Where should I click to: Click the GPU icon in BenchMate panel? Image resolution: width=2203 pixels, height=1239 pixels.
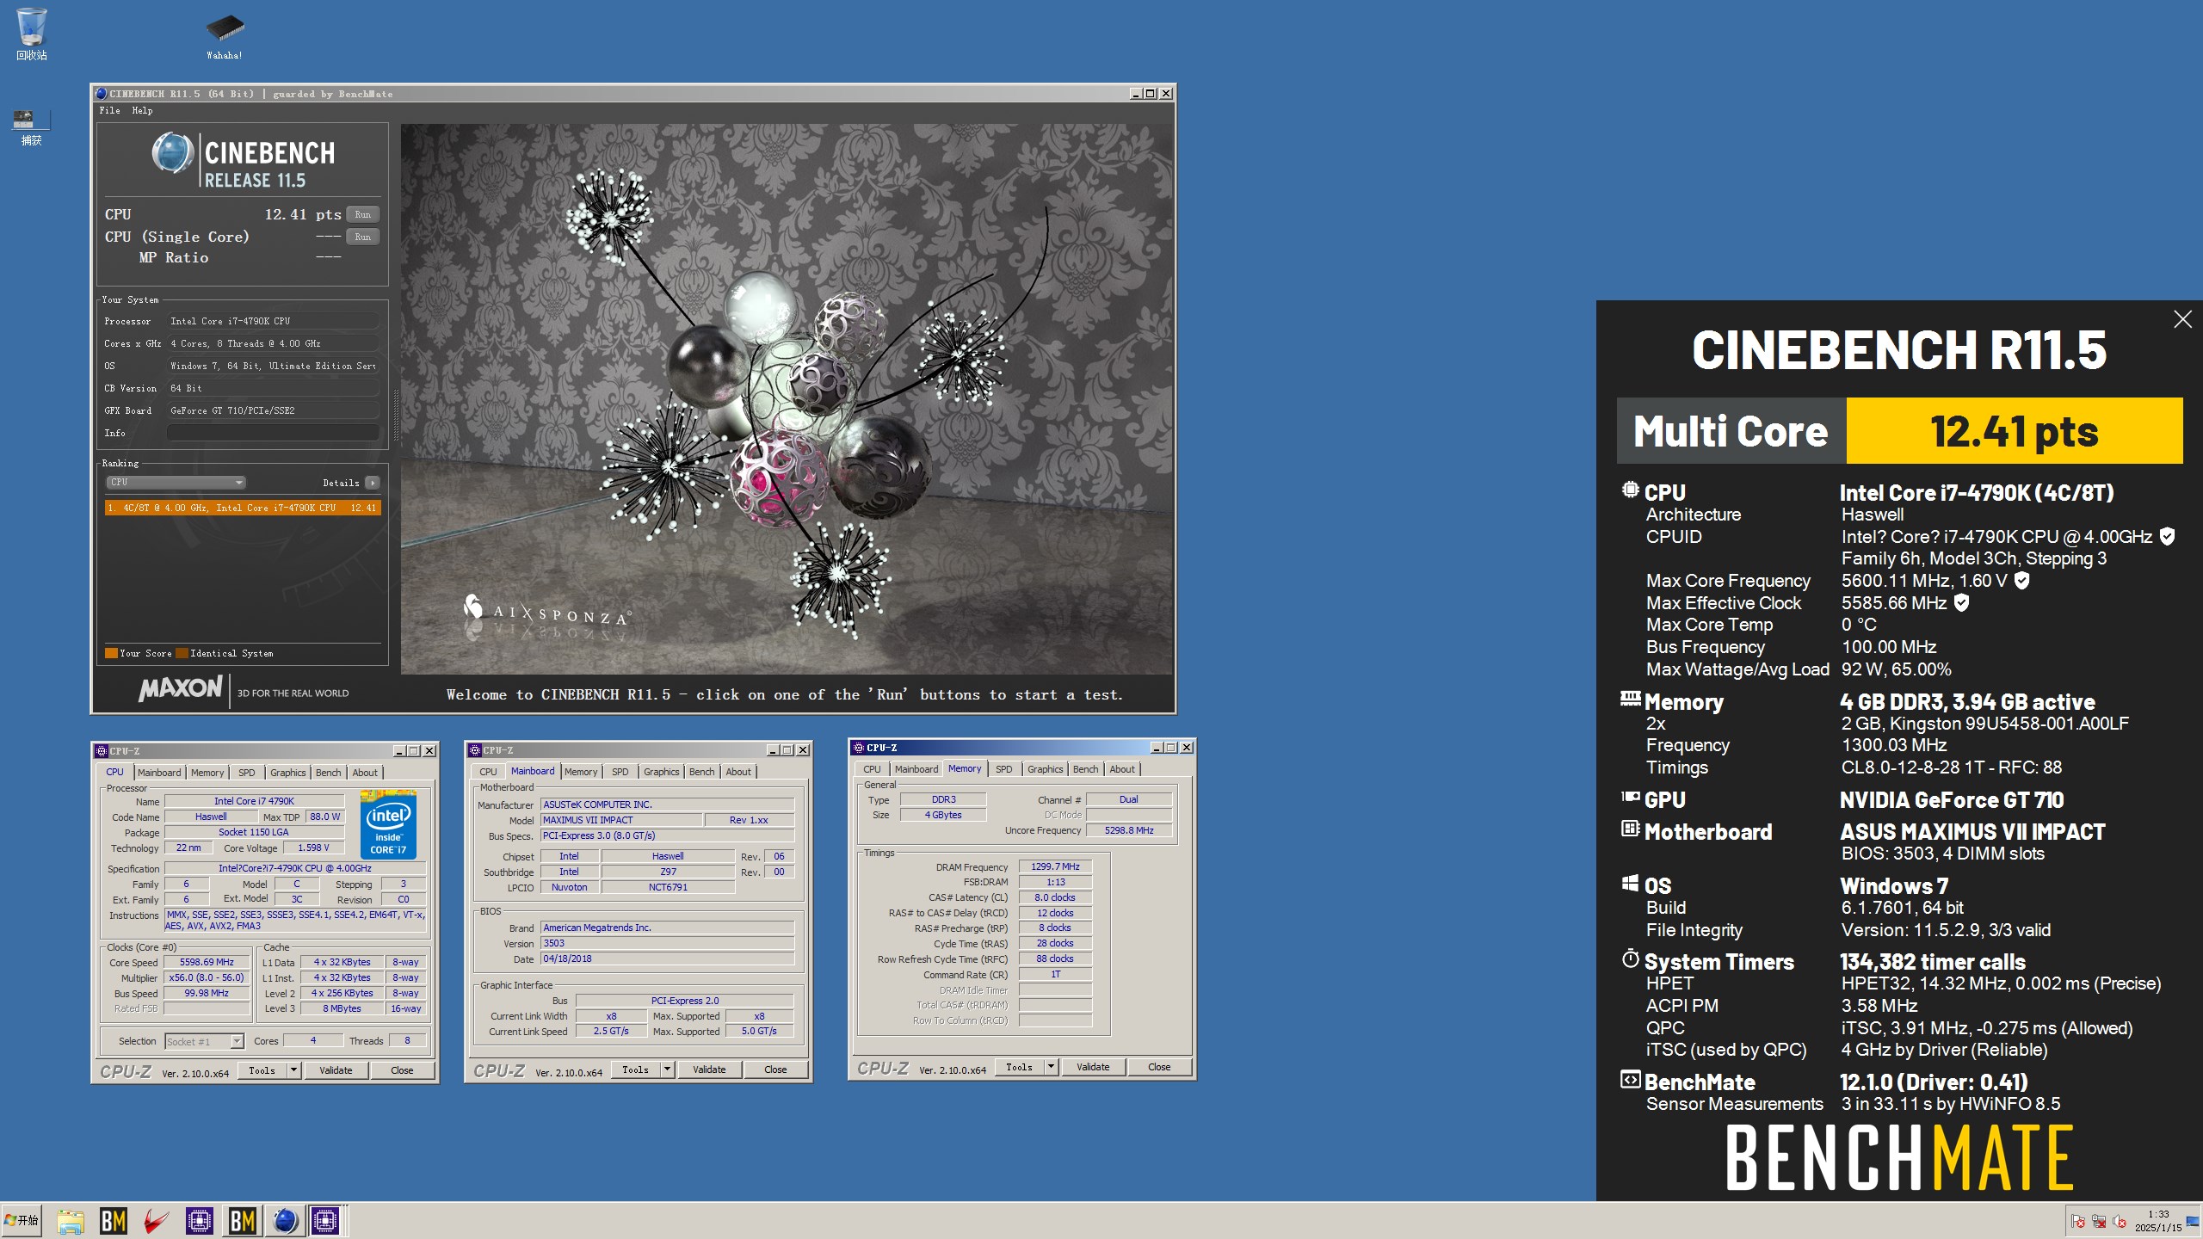click(1630, 797)
